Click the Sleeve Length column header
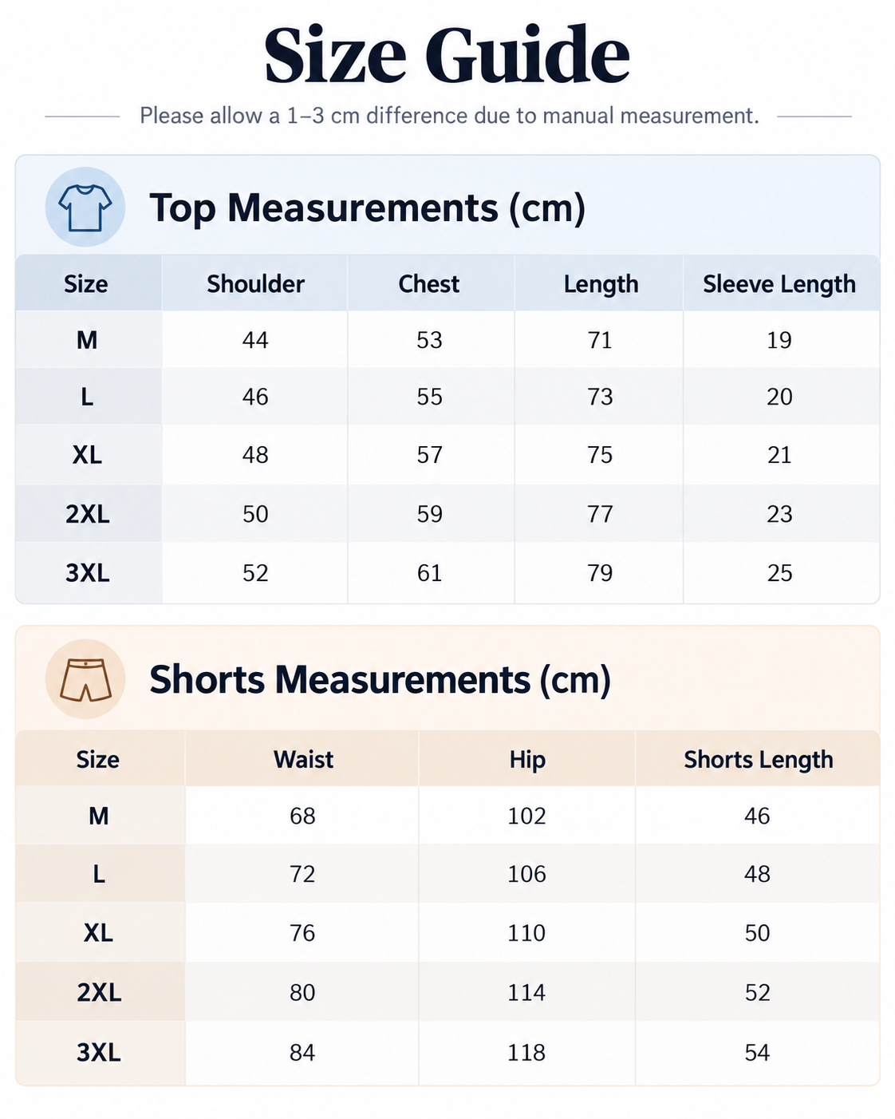Screen dimensions: 895x1119 tap(779, 284)
